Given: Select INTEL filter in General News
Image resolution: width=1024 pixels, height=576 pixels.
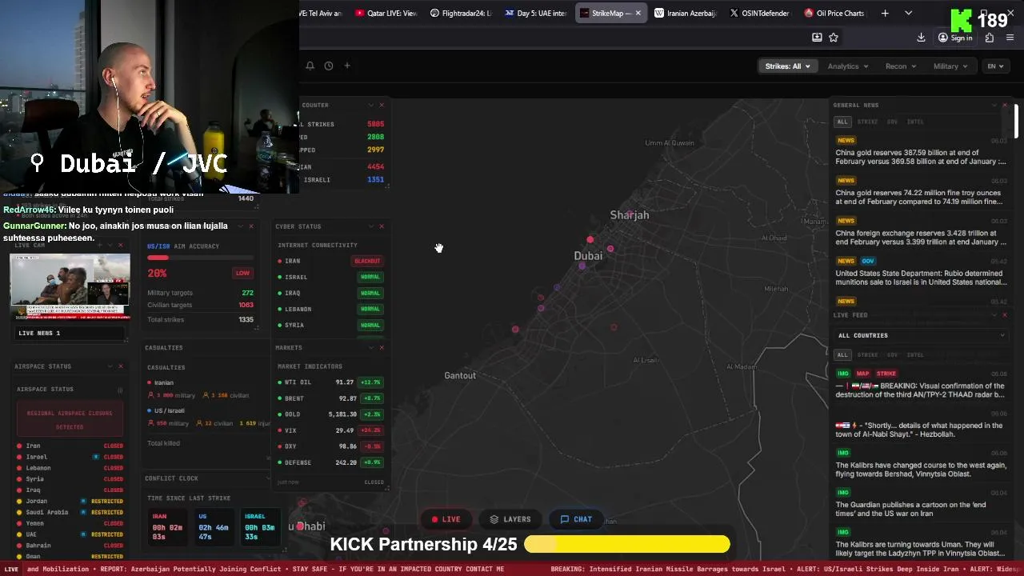Looking at the screenshot, I should pos(915,122).
